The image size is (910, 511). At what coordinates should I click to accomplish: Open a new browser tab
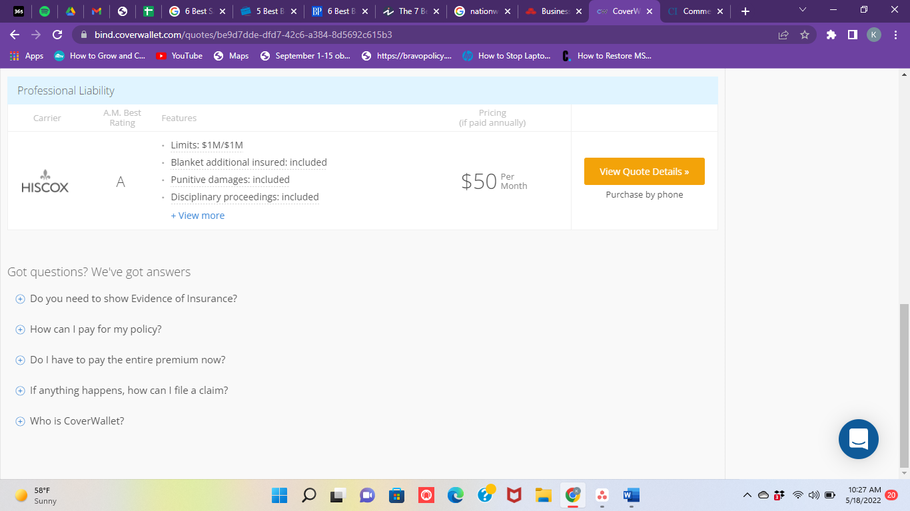click(x=745, y=11)
